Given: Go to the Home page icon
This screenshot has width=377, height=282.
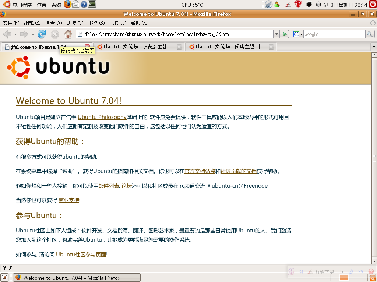Looking at the screenshot, I should coord(68,34).
